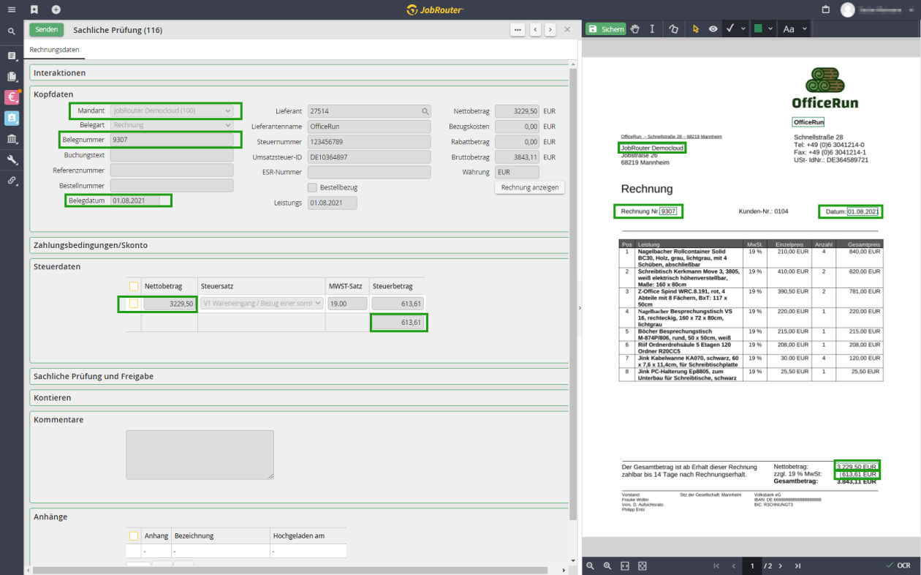The width and height of the screenshot is (921, 575).
Task: Click the green color swatch in viewer toolbar
Action: point(758,29)
